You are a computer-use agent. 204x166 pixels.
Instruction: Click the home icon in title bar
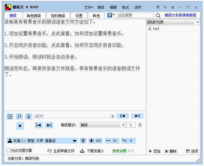(158, 7)
